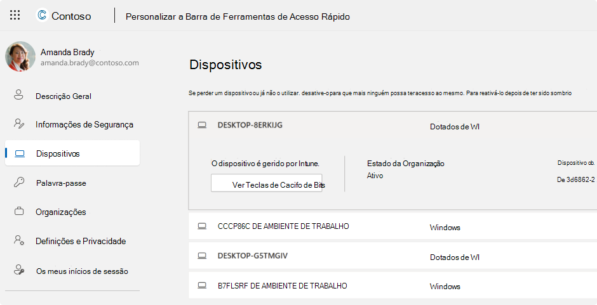Screen dimensions: 597x305
Task: Click the Informações de Segurança icon
Action: click(x=18, y=123)
